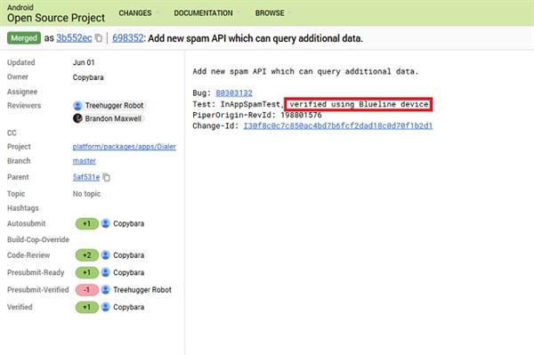The height and width of the screenshot is (355, 534).
Task: Click Copybara avatar beside Verified vote
Action: tap(106, 307)
